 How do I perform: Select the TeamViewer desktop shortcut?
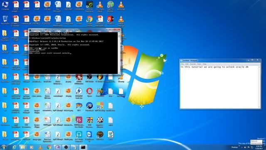(x=89, y=137)
